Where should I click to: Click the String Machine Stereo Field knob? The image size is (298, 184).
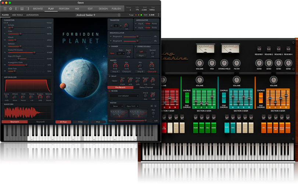(x=224, y=63)
